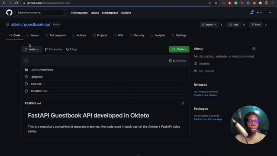277x156 pixels.
Task: Click Create a new release
Action: tap(205, 95)
